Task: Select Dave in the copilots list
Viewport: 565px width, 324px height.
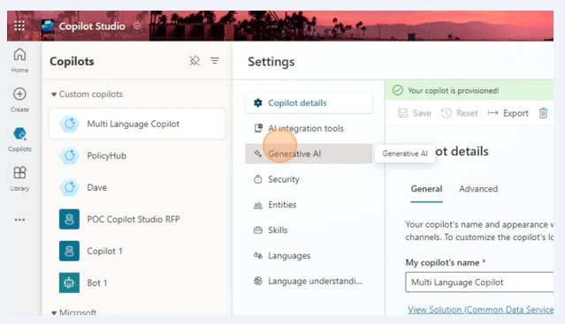Action: (137, 187)
